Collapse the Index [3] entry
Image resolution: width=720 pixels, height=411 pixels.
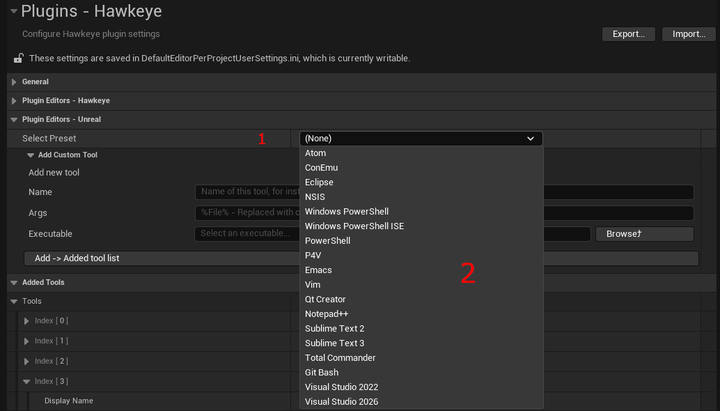click(x=26, y=381)
